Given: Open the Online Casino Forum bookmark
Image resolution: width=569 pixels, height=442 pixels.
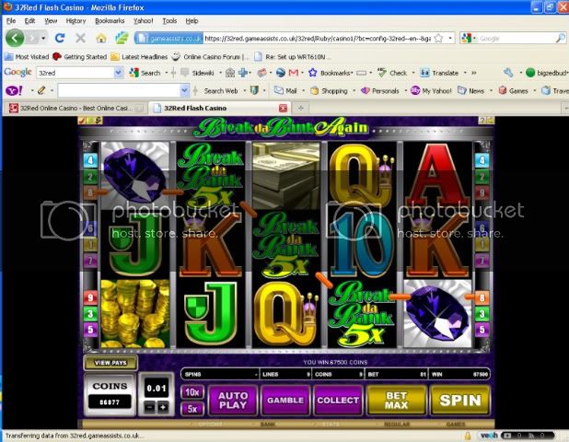Looking at the screenshot, I should tap(211, 56).
